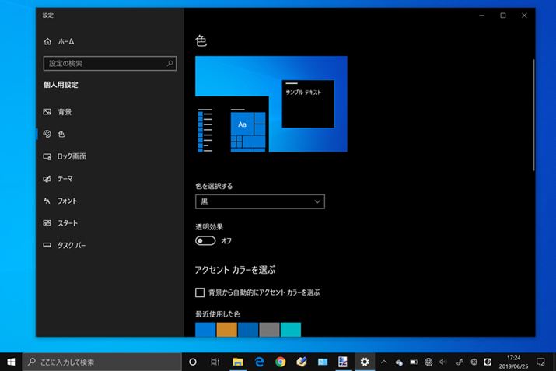The height and width of the screenshot is (371, 556).
Task: Launch Google Chrome from the taskbar
Action: pos(280,362)
